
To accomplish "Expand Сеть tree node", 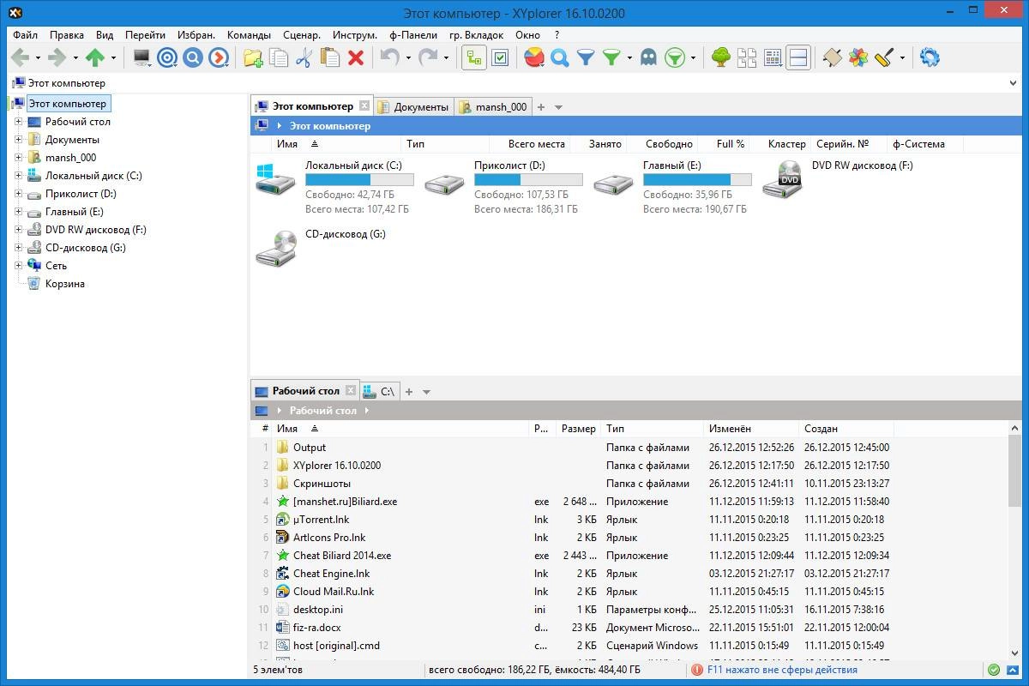I will 18,266.
